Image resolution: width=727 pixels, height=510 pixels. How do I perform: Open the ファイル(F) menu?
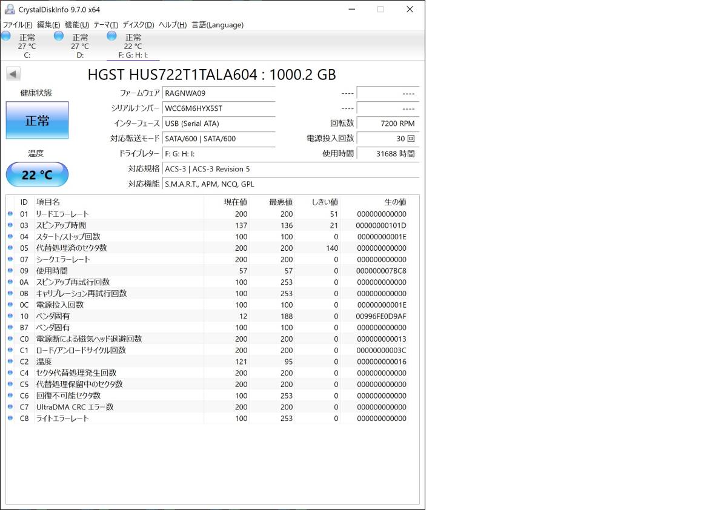point(18,25)
